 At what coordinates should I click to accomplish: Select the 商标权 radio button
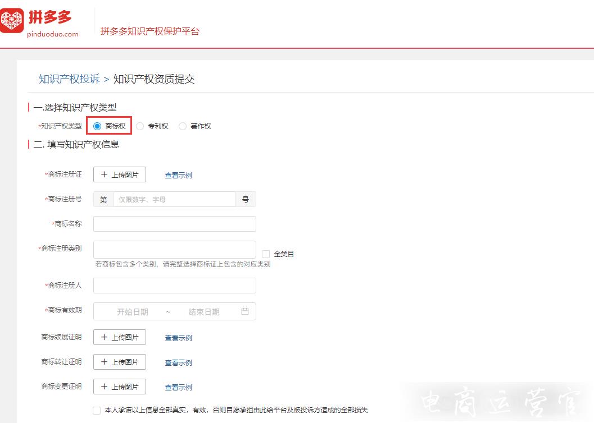tap(97, 126)
